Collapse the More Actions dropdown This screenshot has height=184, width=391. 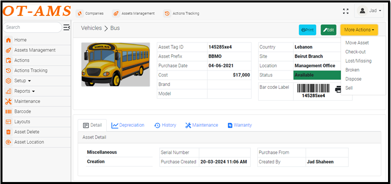point(359,30)
